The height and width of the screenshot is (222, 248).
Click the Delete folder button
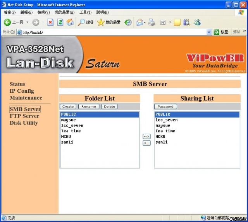click(x=109, y=106)
